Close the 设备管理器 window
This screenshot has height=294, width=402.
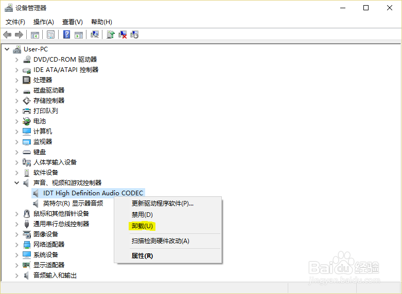tap(390, 8)
